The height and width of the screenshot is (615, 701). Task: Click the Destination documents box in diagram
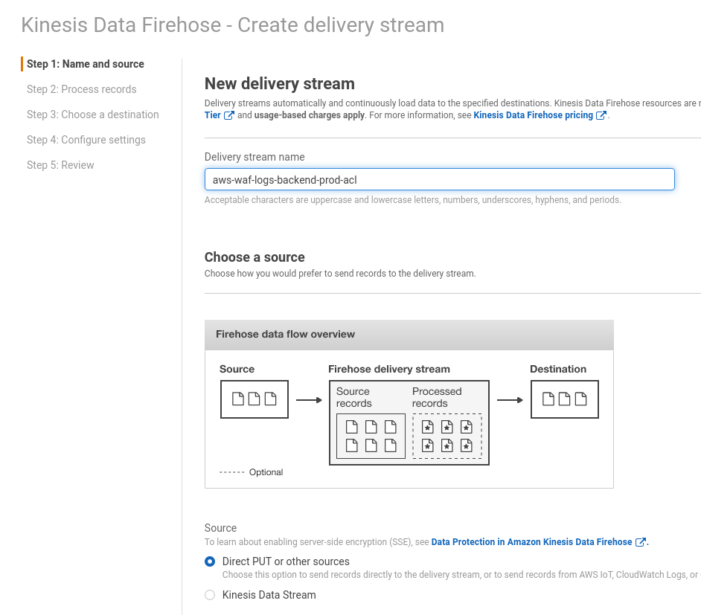click(564, 399)
